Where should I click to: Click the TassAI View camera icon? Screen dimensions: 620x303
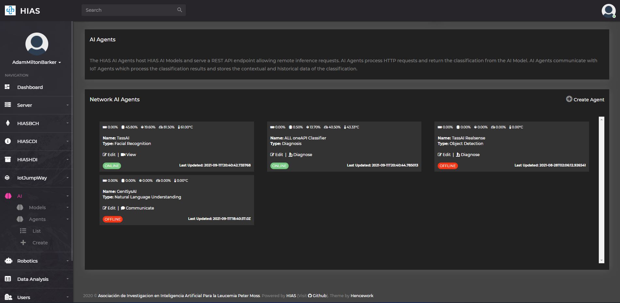(123, 155)
